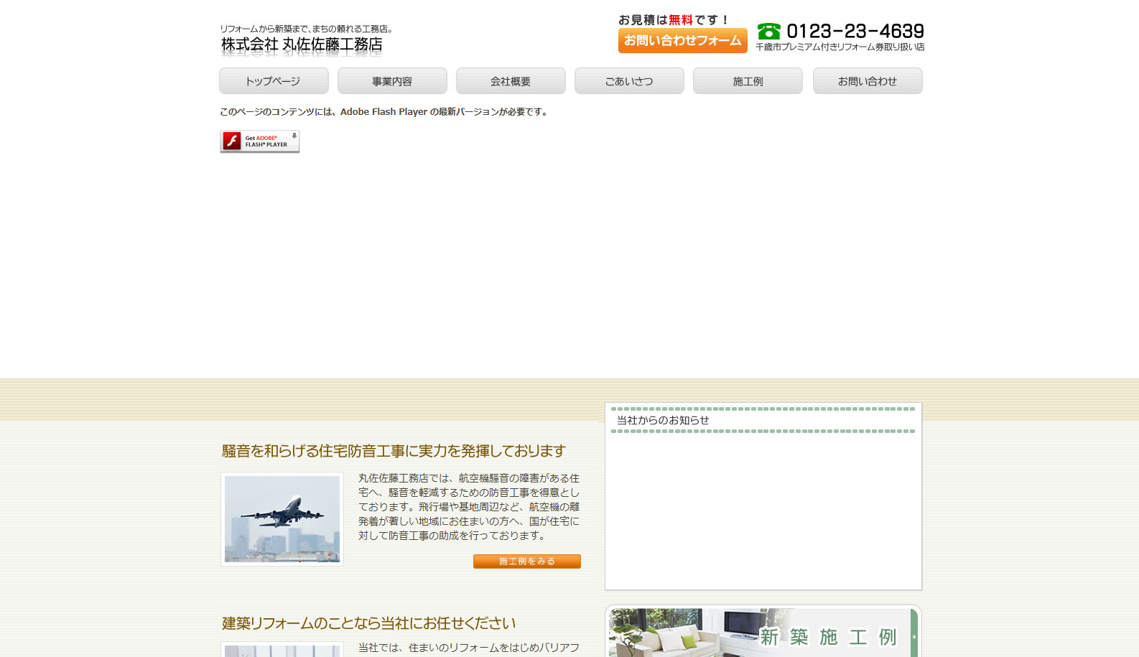Viewport: 1139px width, 657px height.
Task: Open the ごあいさつ menu item
Action: click(629, 81)
